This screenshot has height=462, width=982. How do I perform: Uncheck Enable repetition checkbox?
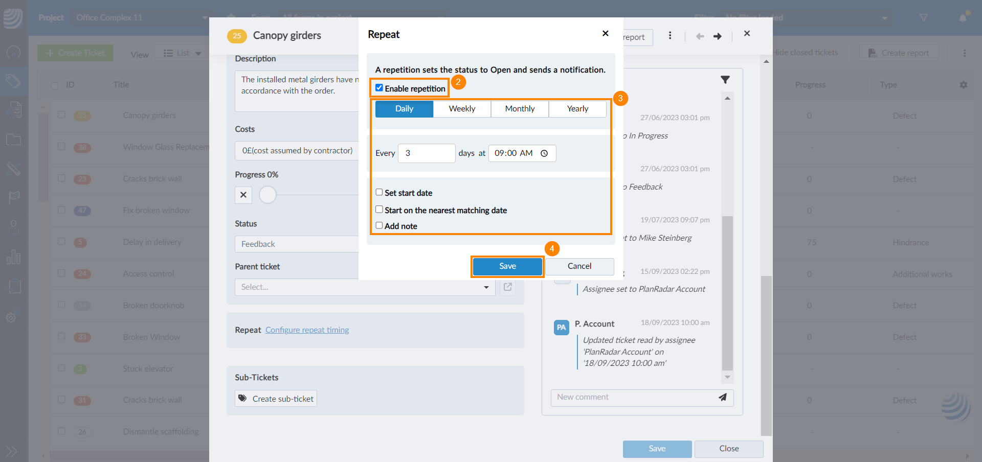point(379,88)
